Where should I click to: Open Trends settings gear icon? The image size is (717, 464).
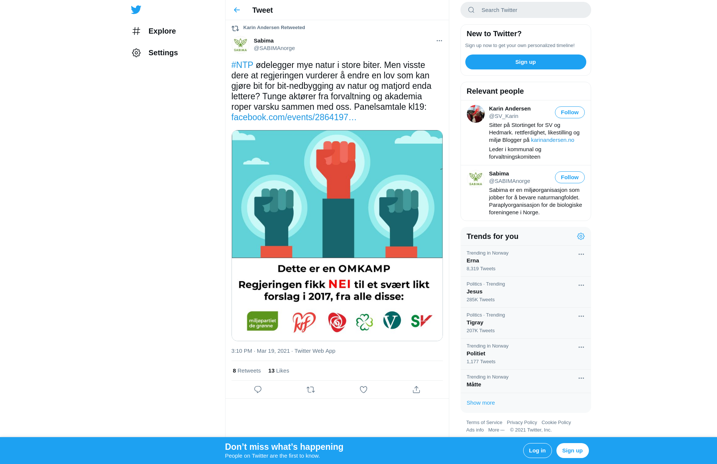pyautogui.click(x=581, y=236)
